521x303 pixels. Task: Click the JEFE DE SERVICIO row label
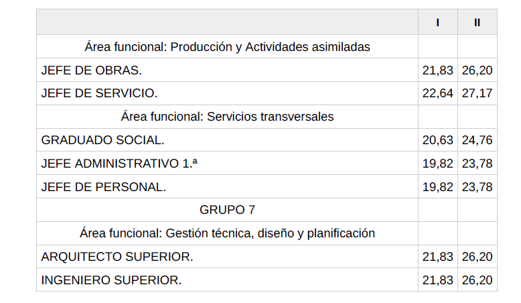coord(99,93)
